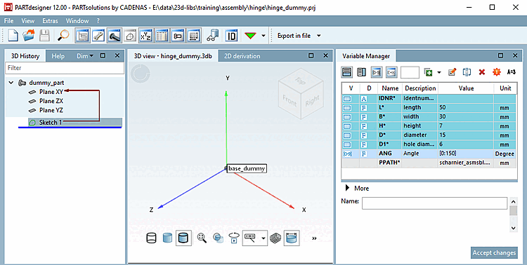Image resolution: width=527 pixels, height=265 pixels.
Task: Show more 3D view tools via chevron
Action: coord(314,238)
